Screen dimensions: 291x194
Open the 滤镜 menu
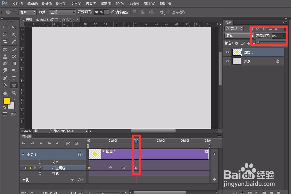(x=106, y=4)
